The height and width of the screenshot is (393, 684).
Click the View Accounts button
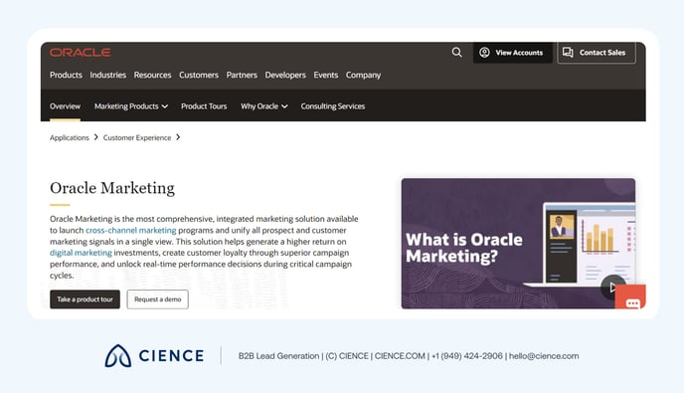tap(513, 53)
